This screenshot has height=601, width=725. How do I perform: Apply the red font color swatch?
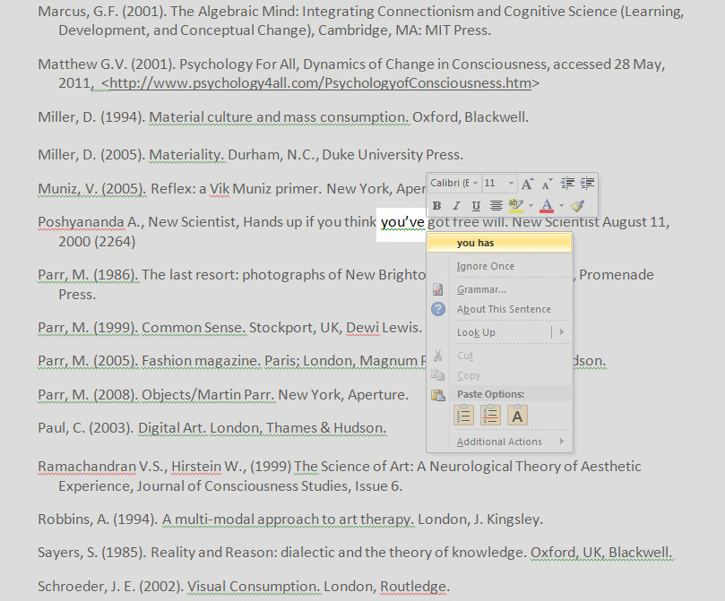click(x=546, y=206)
